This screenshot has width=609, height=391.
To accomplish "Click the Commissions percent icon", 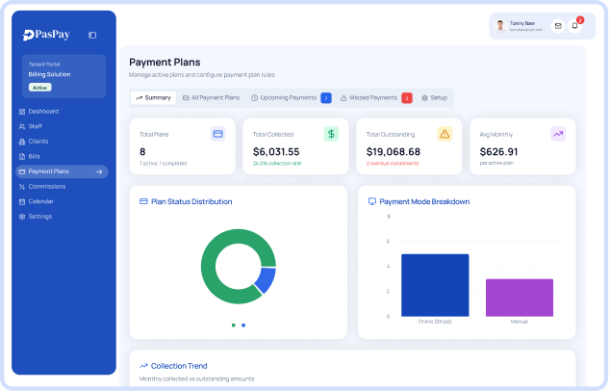I will (22, 187).
